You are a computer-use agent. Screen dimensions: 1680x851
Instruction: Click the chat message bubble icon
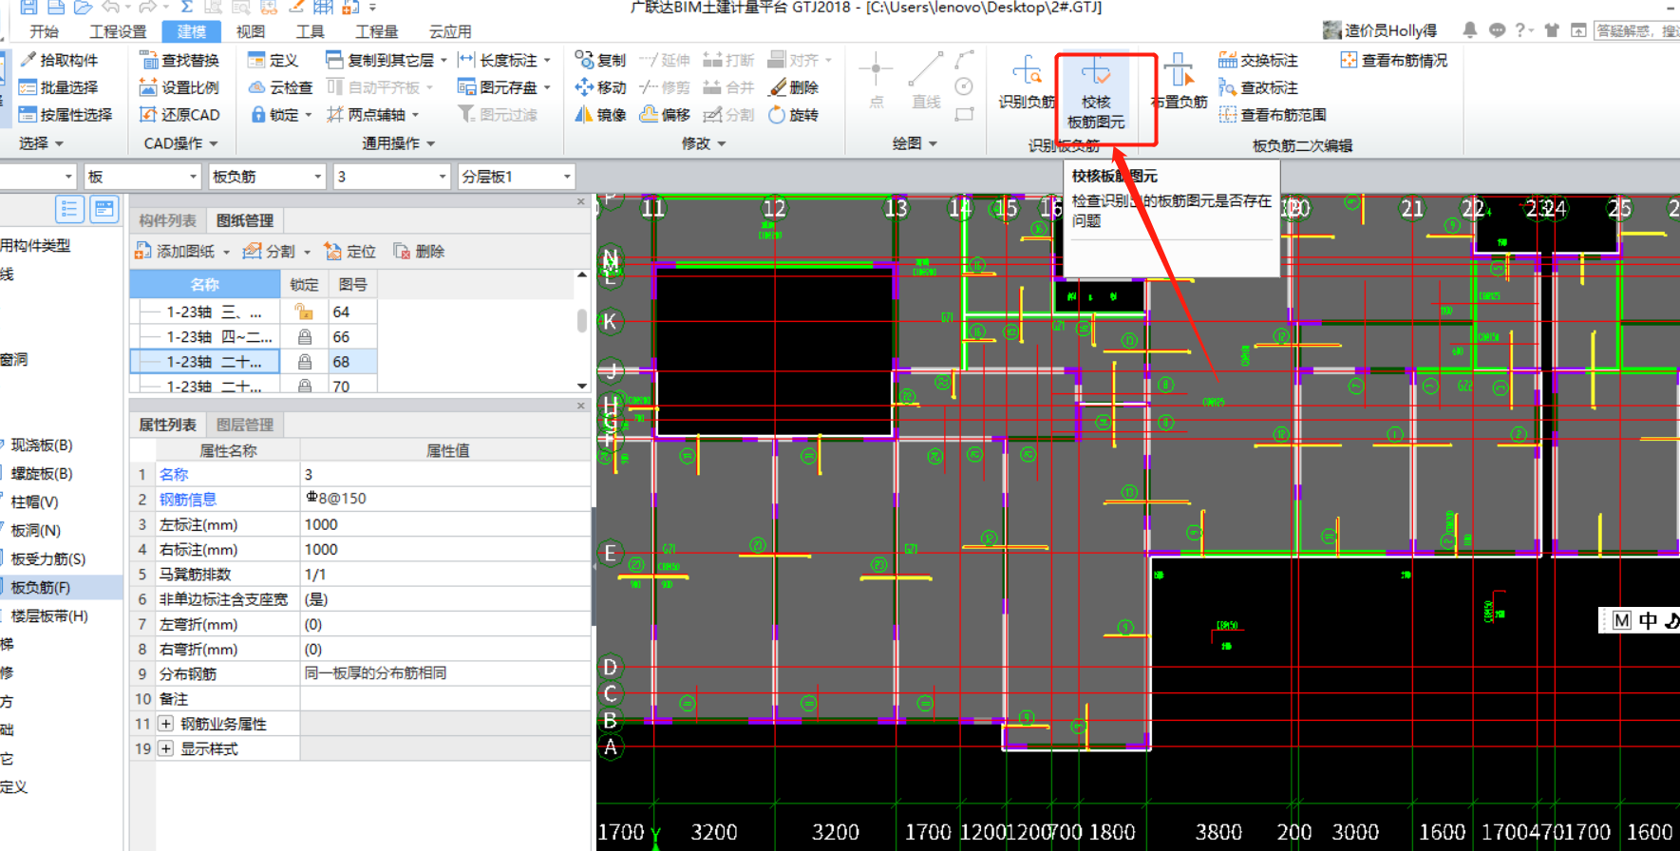coord(1497,30)
